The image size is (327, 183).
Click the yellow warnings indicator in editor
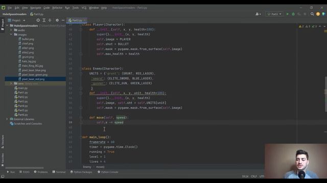click(x=301, y=26)
